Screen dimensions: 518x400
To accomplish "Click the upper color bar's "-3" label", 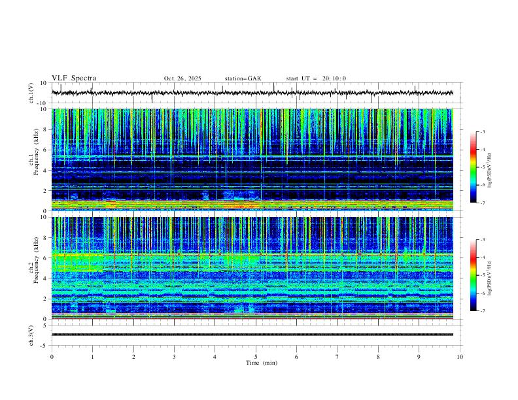I will pyautogui.click(x=482, y=131).
